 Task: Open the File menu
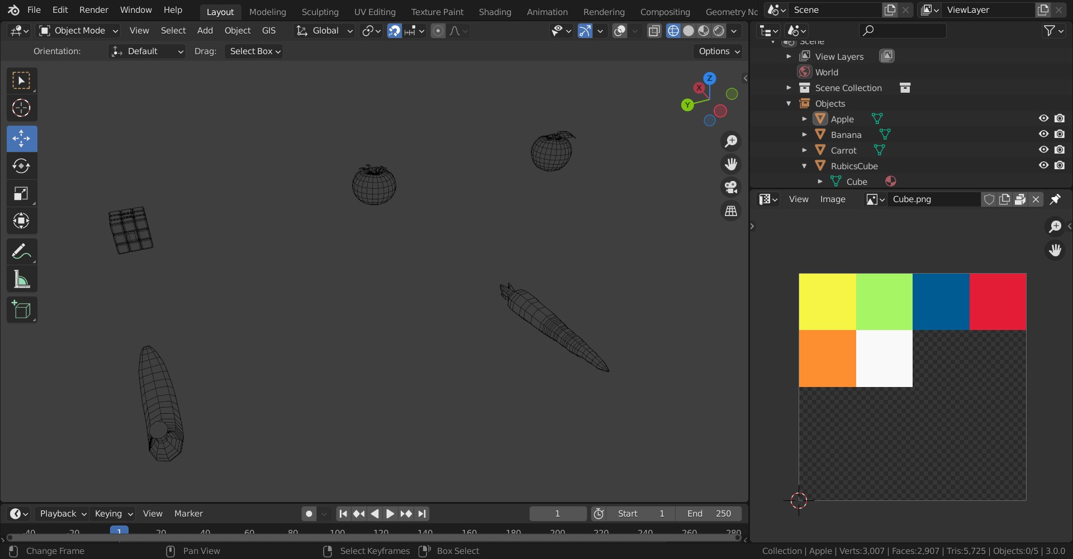[34, 10]
